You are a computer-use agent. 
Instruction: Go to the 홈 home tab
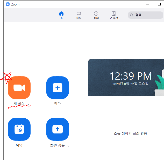(x=61, y=15)
